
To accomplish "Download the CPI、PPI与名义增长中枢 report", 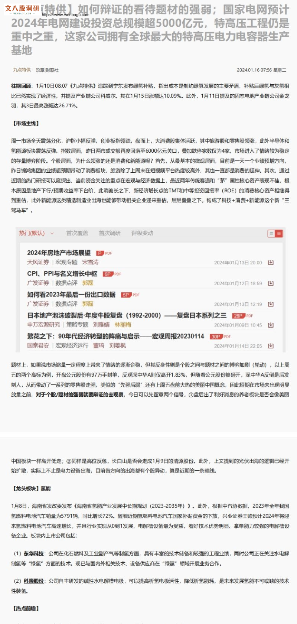I will point(271,283).
